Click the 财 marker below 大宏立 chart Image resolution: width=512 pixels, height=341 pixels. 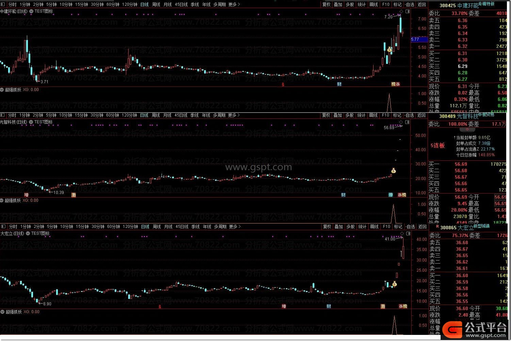pyautogui.click(x=329, y=306)
